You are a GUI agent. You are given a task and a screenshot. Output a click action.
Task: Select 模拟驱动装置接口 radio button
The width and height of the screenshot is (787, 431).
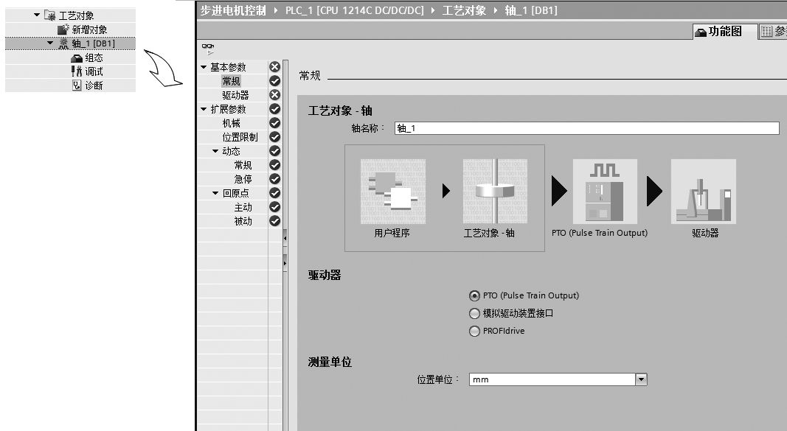474,313
